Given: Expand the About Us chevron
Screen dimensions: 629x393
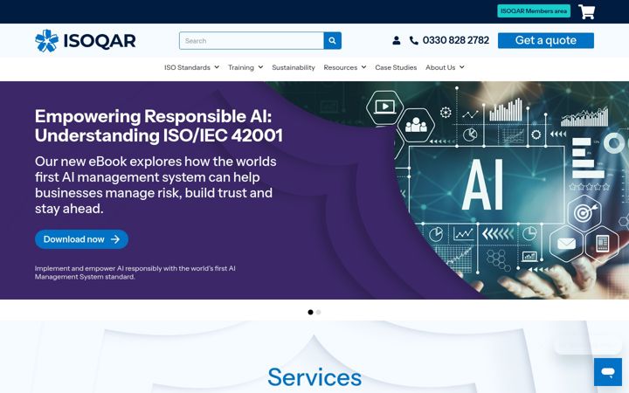Looking at the screenshot, I should [462, 67].
